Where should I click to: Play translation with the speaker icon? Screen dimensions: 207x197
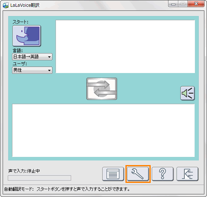[188, 93]
